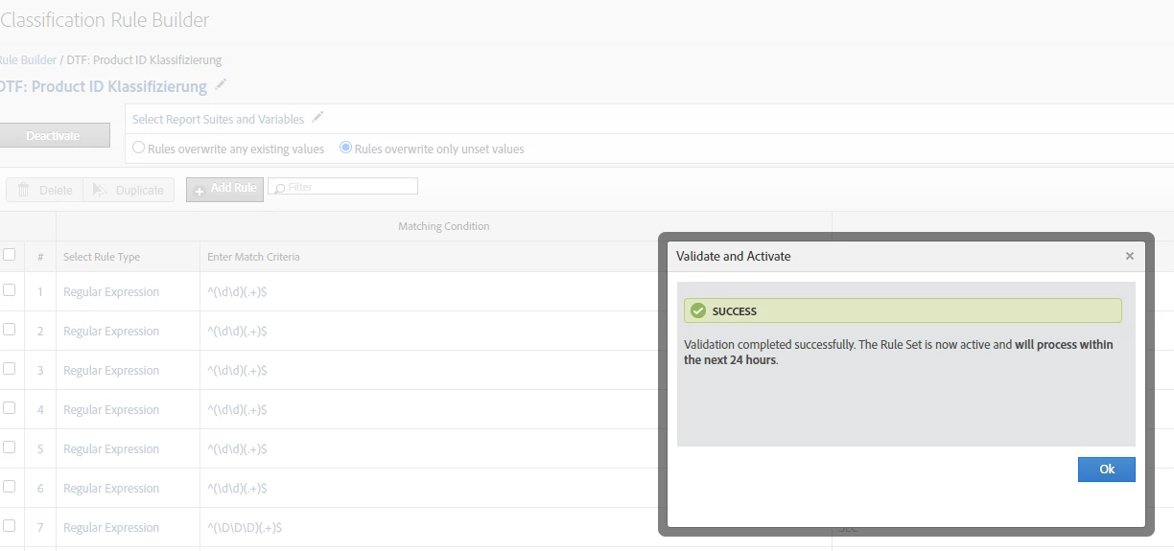
Task: Click the Select Rule Type column header
Action: [102, 257]
